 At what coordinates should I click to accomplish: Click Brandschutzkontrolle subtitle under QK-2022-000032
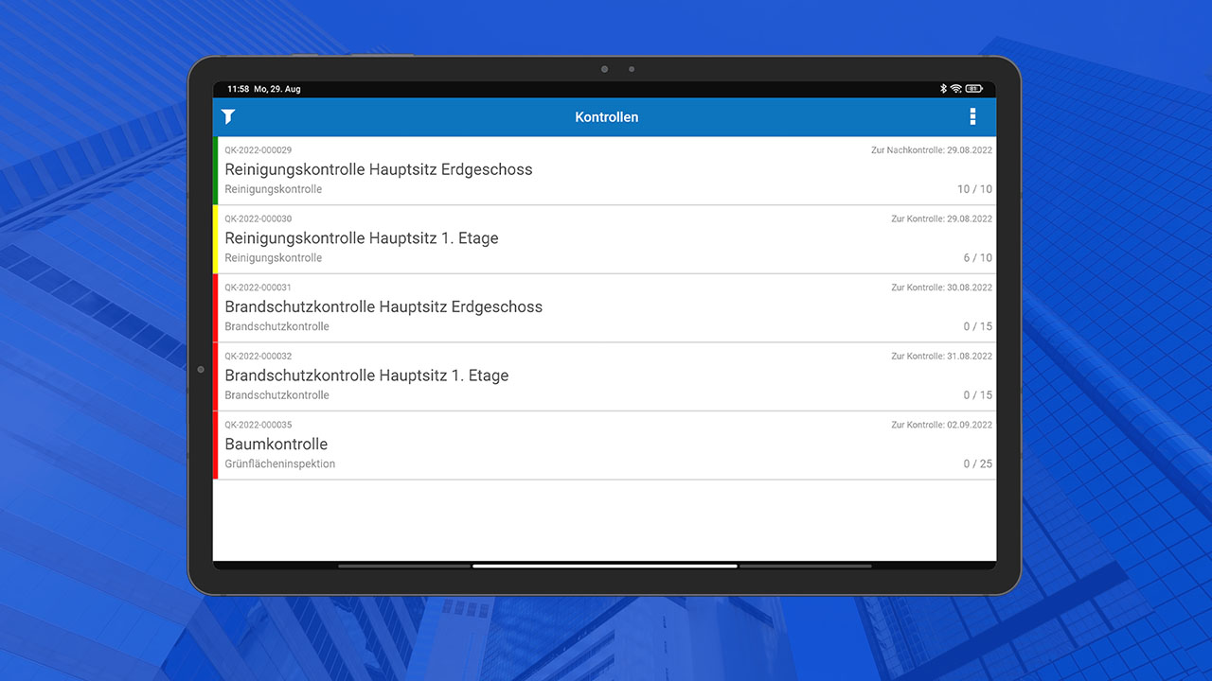[276, 395]
